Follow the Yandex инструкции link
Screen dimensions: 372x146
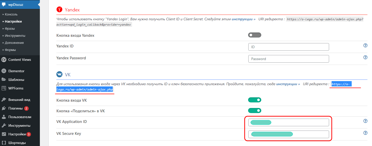(244, 19)
